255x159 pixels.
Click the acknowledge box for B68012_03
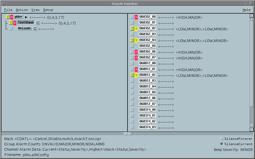(132, 81)
